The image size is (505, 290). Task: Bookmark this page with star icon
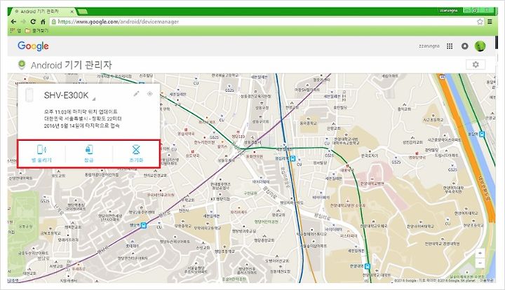[480, 22]
